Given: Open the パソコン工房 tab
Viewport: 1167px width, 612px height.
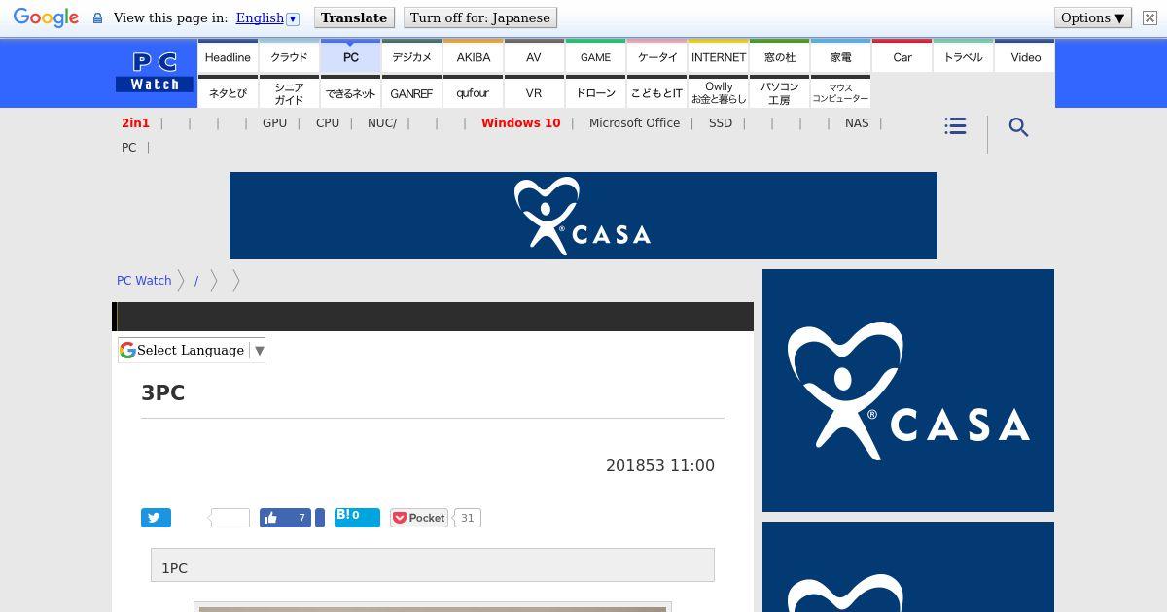Looking at the screenshot, I should click(780, 93).
